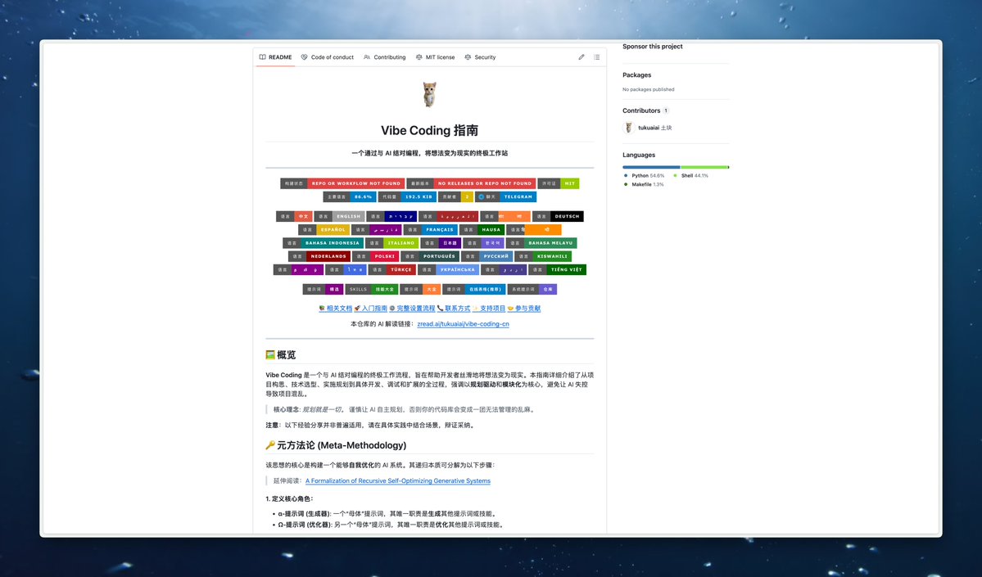Click the MIT license badge
982x577 pixels.
pyautogui.click(x=559, y=183)
